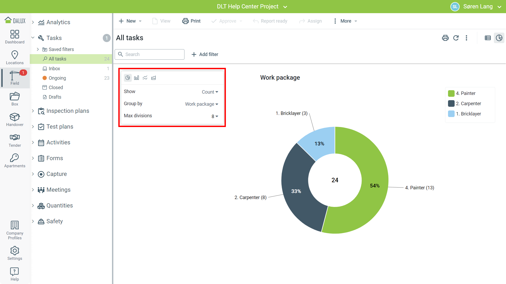Select the line chart type icon
Screen dimensions: 506x284
coord(145,78)
